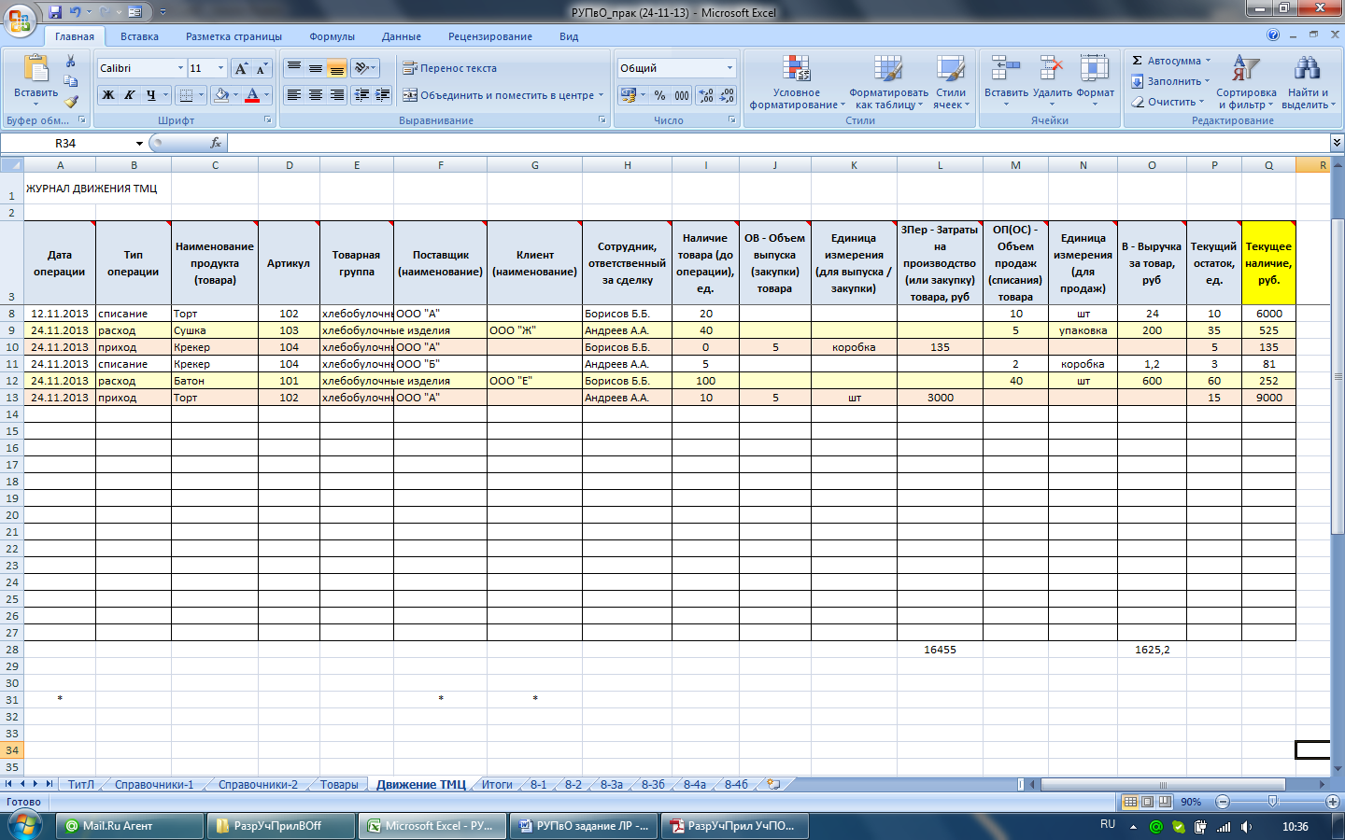Image resolution: width=1345 pixels, height=840 pixels.
Task: Open the fill color dropdown arrow
Action: click(x=235, y=95)
